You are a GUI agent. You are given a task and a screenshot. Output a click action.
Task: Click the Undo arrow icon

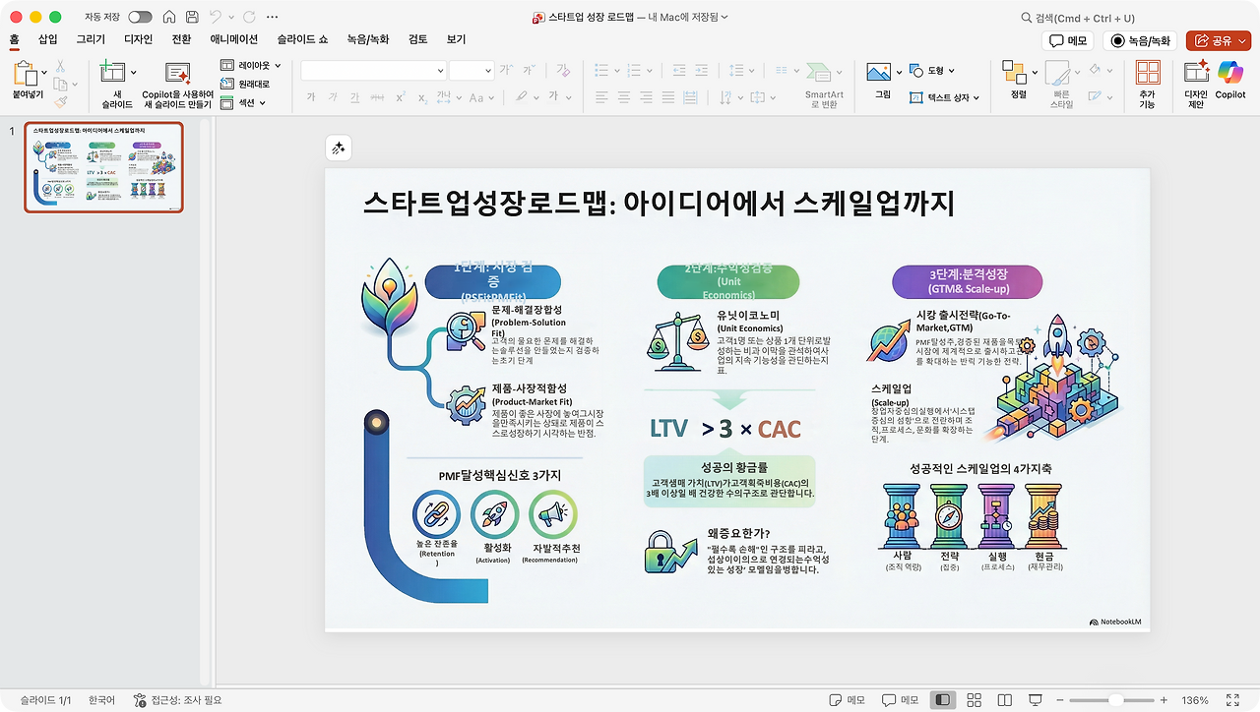[x=216, y=18]
